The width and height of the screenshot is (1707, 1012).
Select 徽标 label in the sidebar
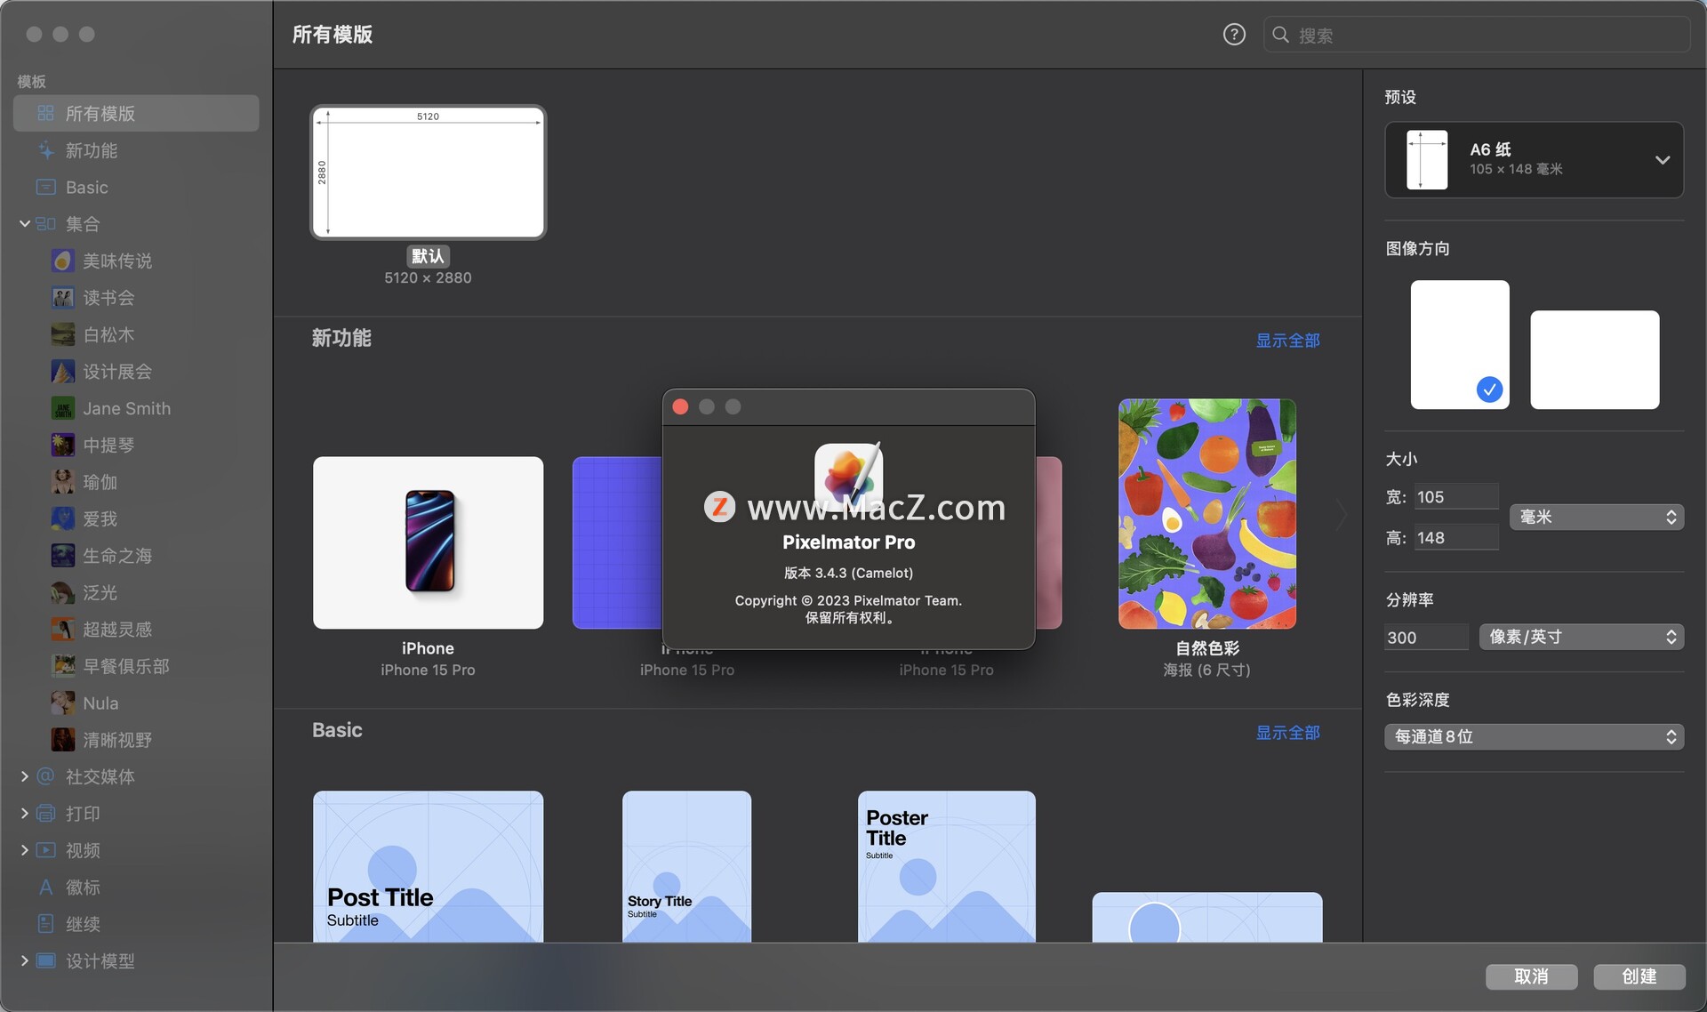(x=83, y=888)
